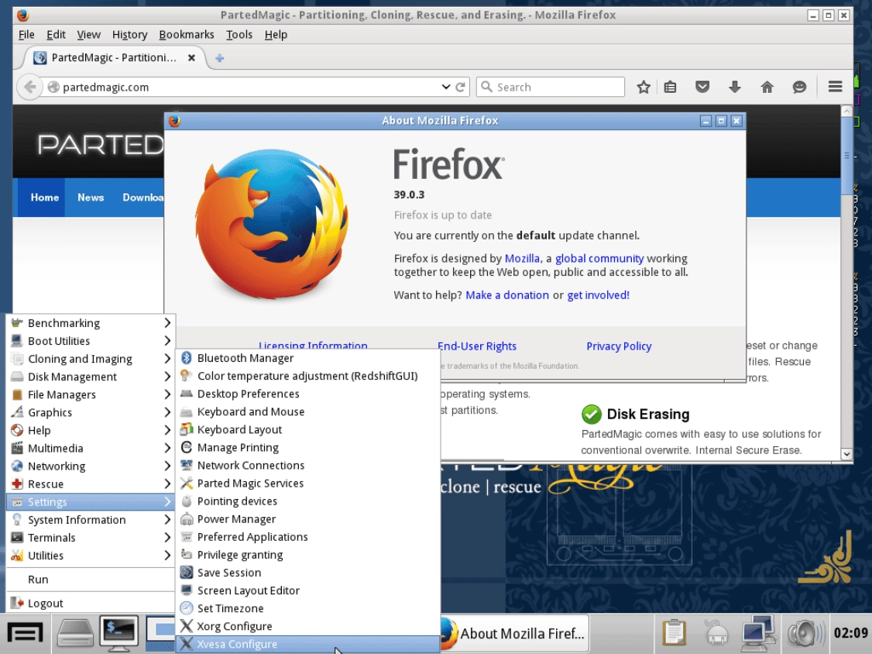The width and height of the screenshot is (872, 654).
Task: Click the News tab on PartedMagic page
Action: pyautogui.click(x=91, y=197)
